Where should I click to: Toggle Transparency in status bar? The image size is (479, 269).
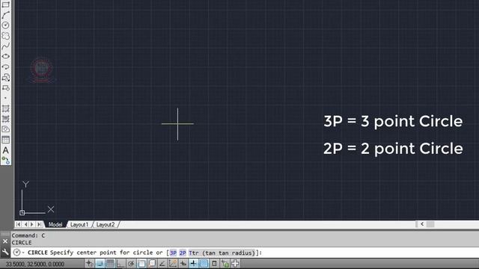click(x=204, y=263)
